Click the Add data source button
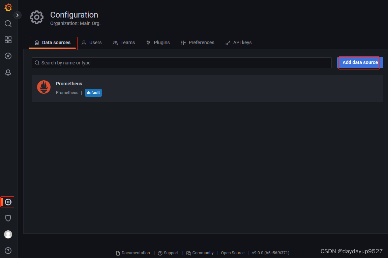The height and width of the screenshot is (258, 388). coord(360,62)
